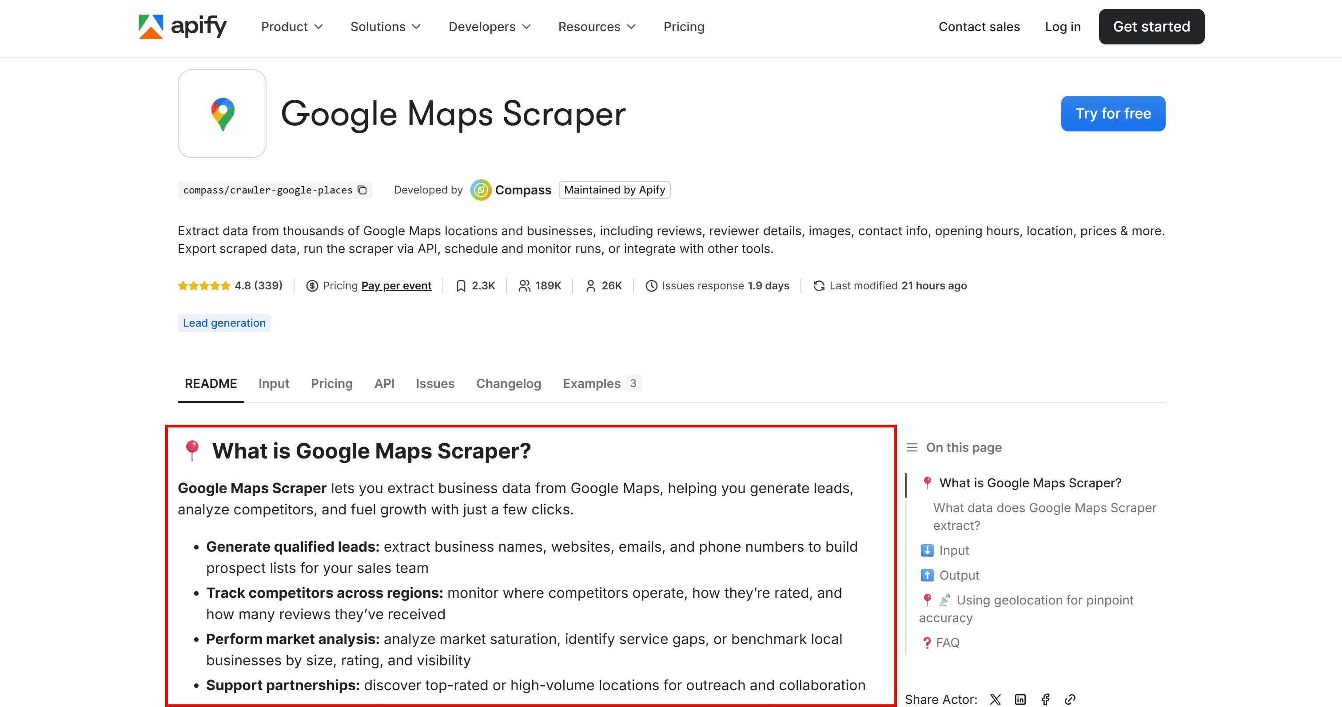Click the star rating showing 4.8
This screenshot has width=1342, height=707.
tap(204, 285)
